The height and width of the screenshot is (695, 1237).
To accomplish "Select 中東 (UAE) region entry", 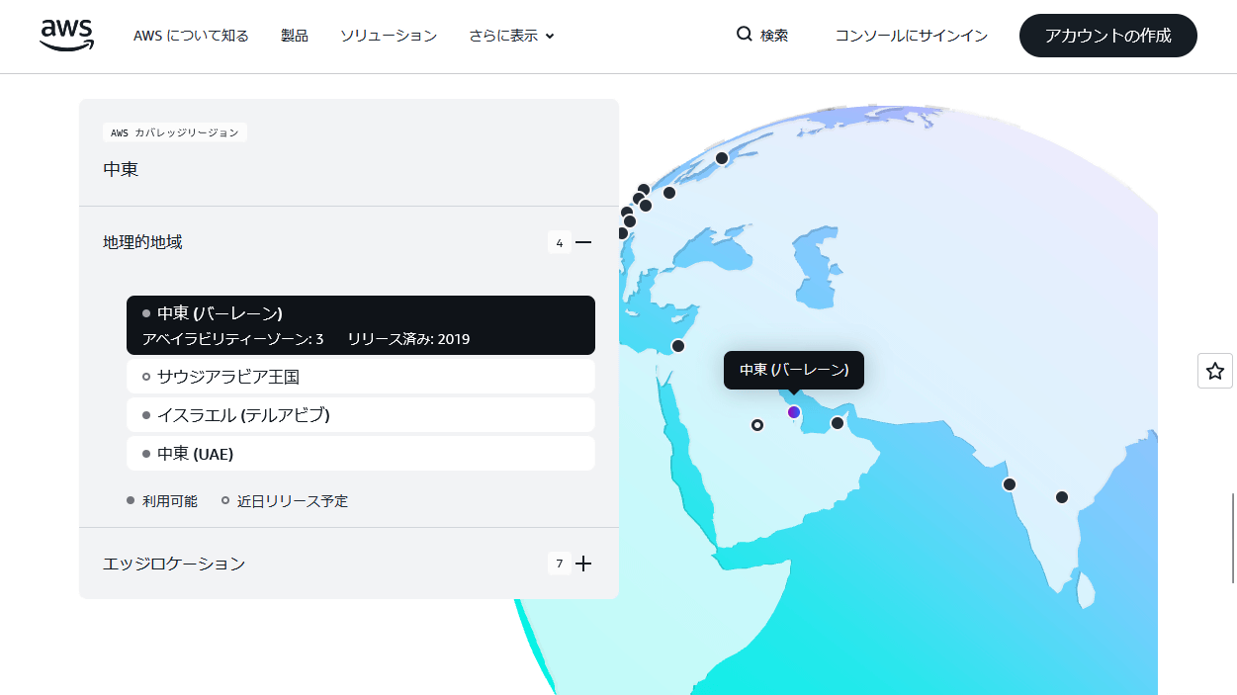I will (361, 454).
